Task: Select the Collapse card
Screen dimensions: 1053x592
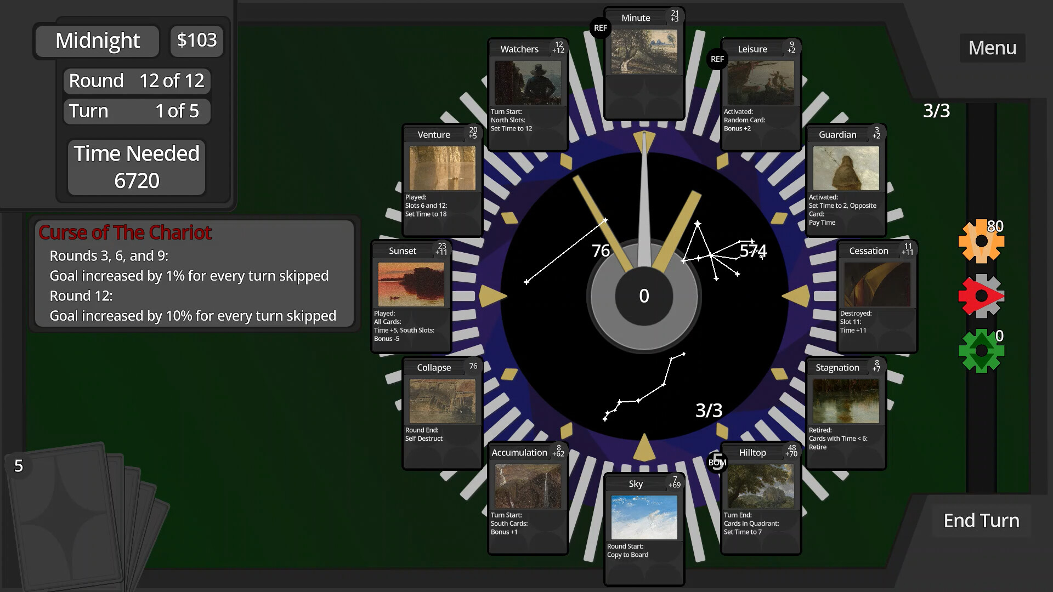Action: click(443, 413)
